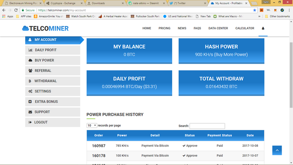293x165 pixels.
Task: Open Referral sidebar item
Action: [x=53, y=71]
